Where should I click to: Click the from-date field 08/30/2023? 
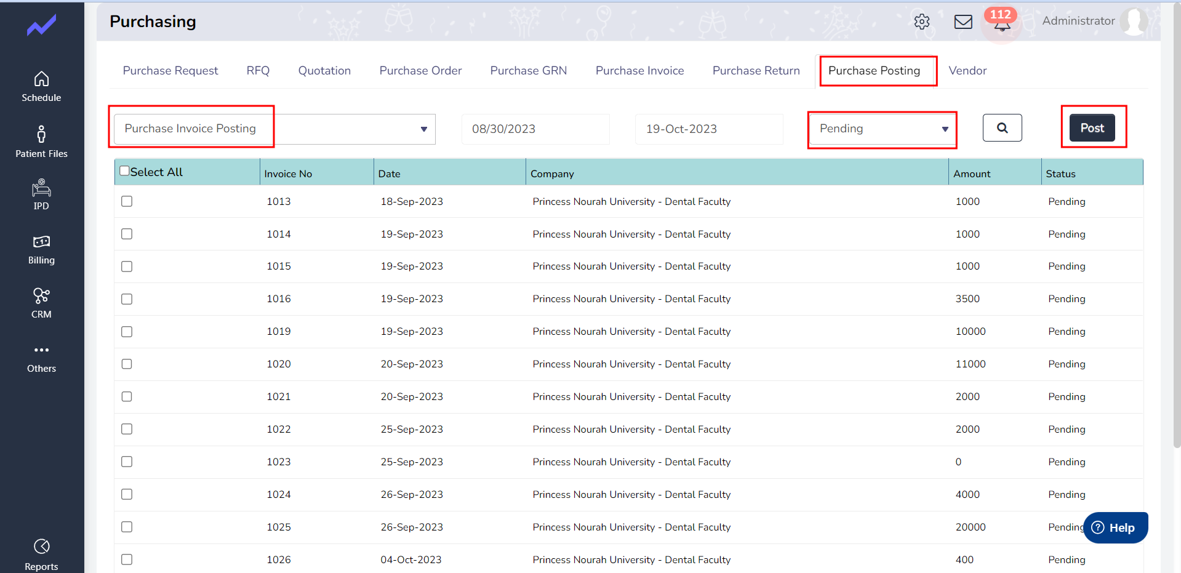pyautogui.click(x=535, y=129)
